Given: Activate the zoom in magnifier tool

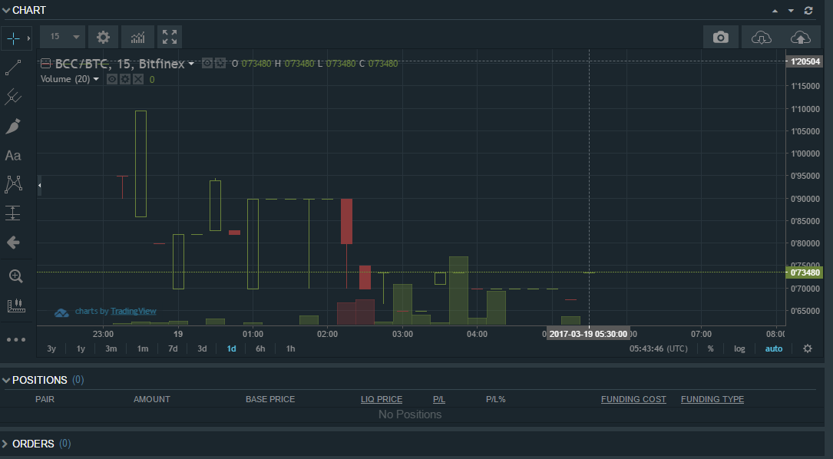Looking at the screenshot, I should tap(15, 276).
